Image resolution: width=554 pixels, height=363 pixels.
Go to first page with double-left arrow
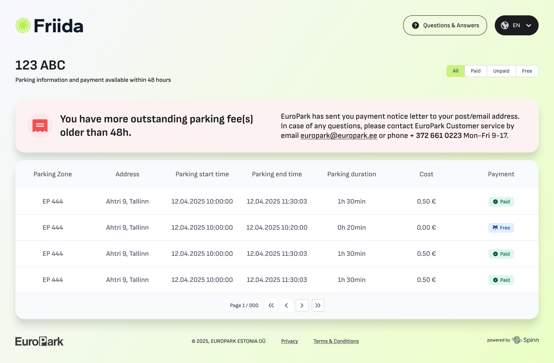pyautogui.click(x=271, y=305)
